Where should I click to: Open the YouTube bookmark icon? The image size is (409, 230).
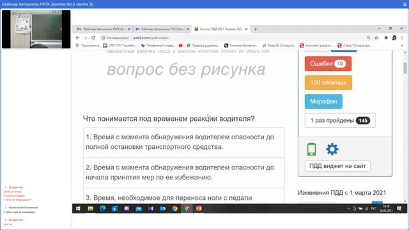click(180, 45)
